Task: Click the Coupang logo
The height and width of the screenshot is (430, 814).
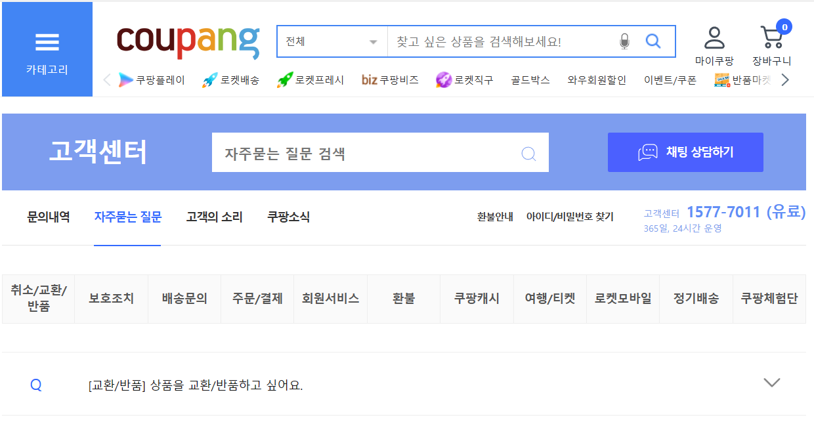Action: tap(189, 39)
